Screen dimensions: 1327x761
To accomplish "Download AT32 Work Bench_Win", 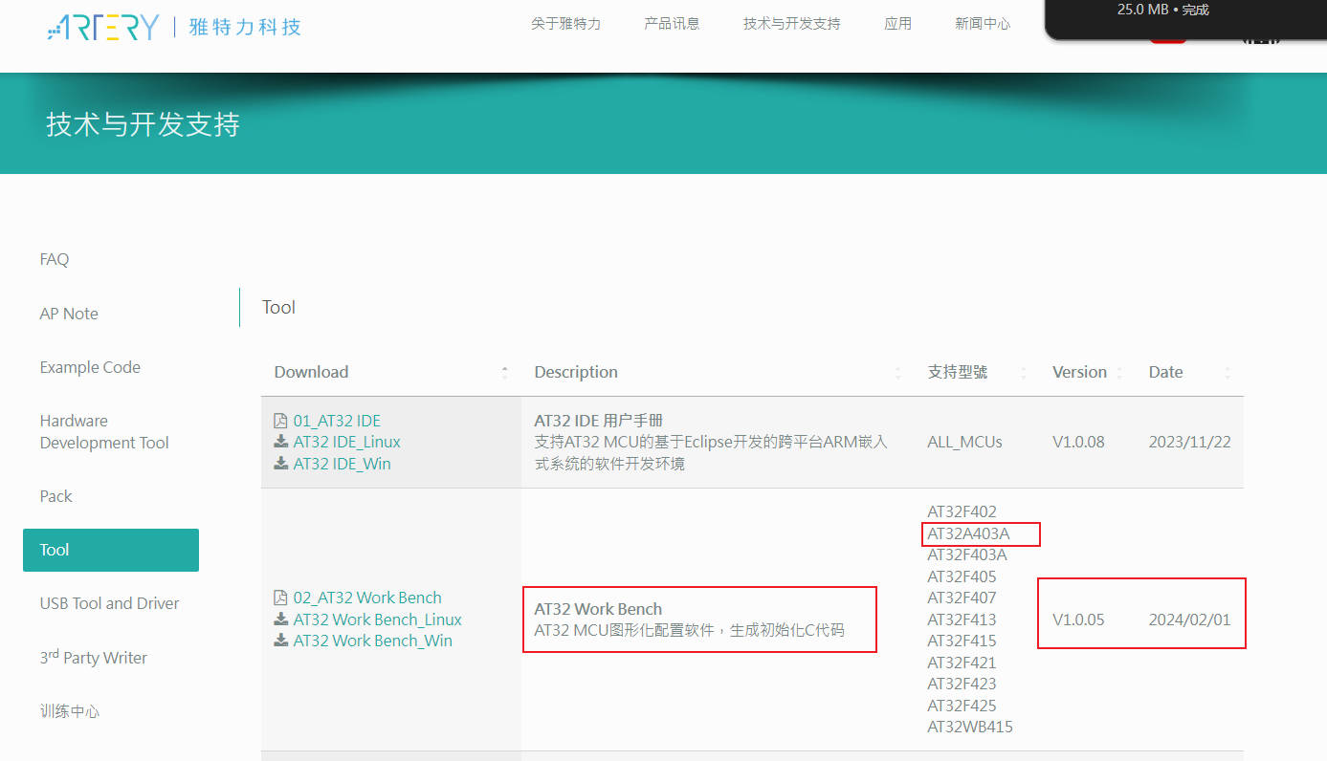I will point(372,641).
